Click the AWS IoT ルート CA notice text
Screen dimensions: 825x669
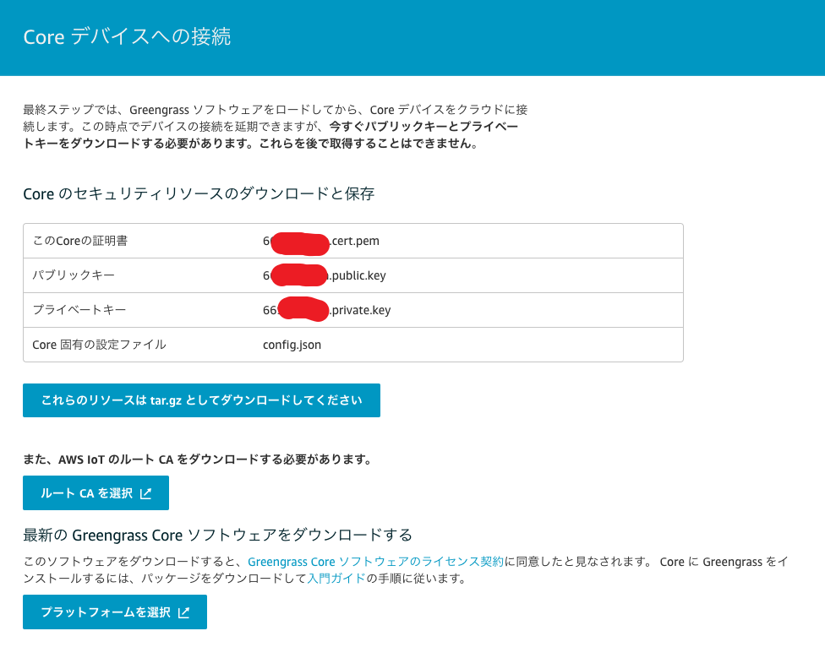[199, 460]
